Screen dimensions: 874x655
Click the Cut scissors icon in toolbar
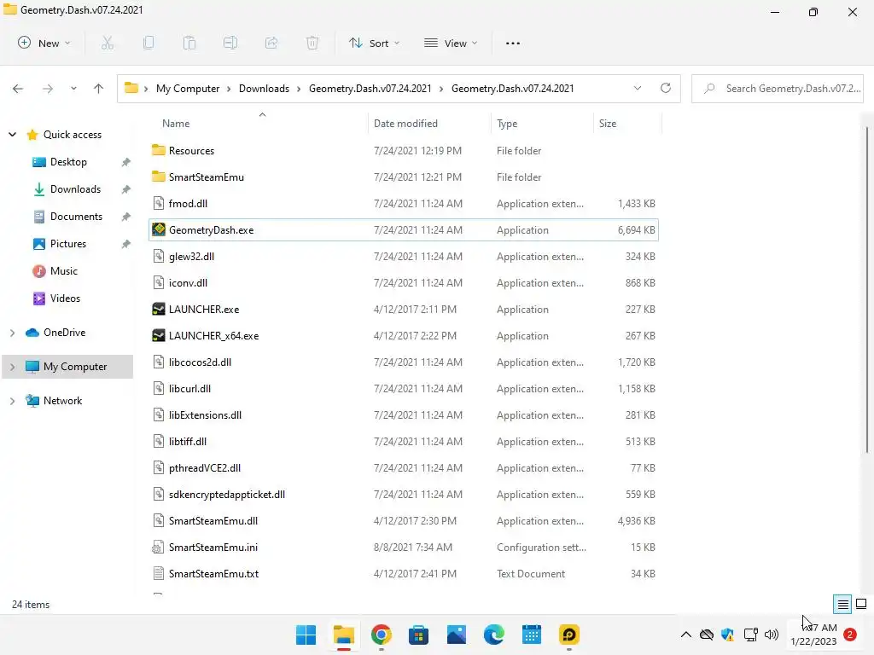coord(108,43)
